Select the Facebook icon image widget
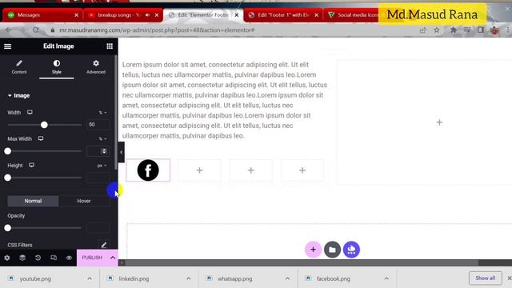The image size is (512, 288). pyautogui.click(x=148, y=170)
